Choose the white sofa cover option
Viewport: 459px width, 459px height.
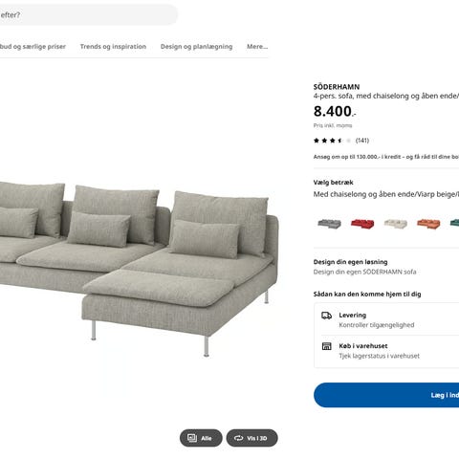[x=396, y=224]
